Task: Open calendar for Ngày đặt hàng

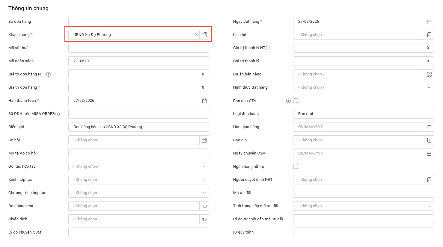Action: 429,22
